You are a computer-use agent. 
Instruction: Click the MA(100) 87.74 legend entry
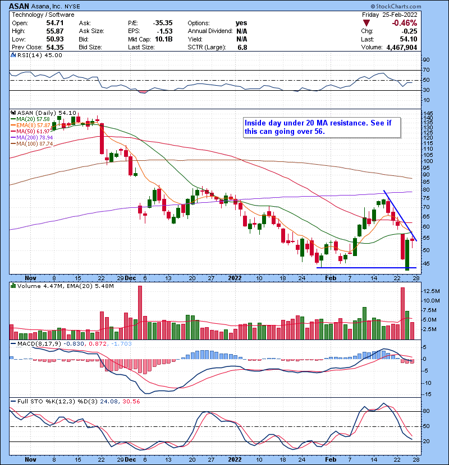click(x=32, y=144)
